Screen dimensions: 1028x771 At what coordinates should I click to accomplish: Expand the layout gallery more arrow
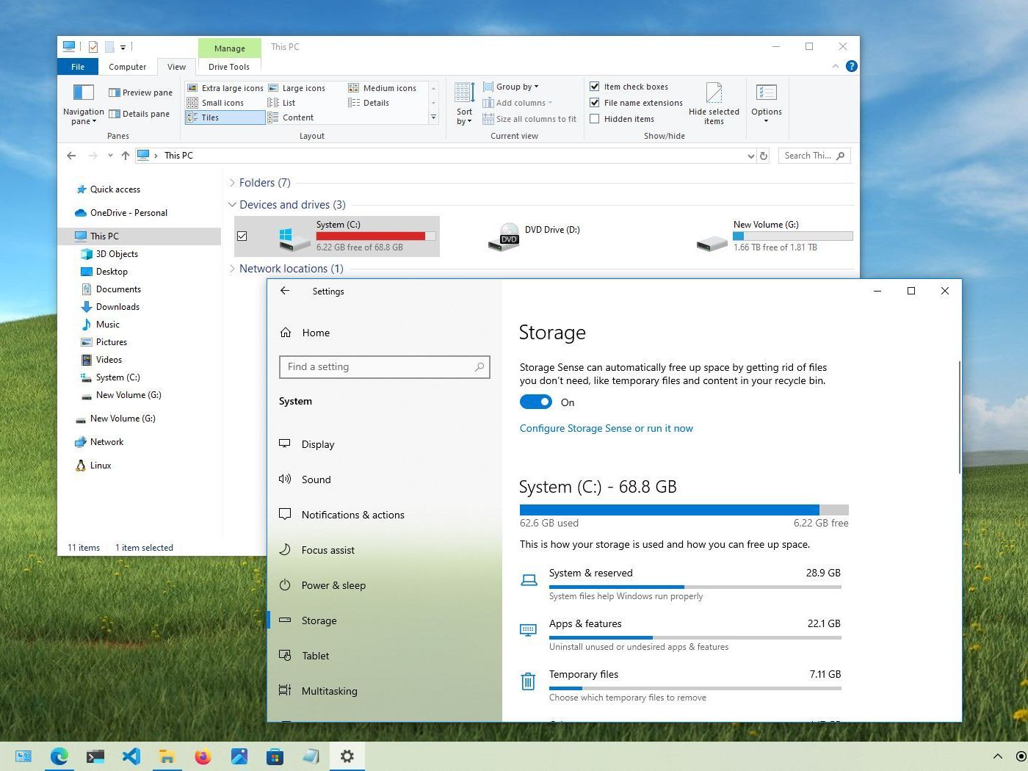point(433,117)
